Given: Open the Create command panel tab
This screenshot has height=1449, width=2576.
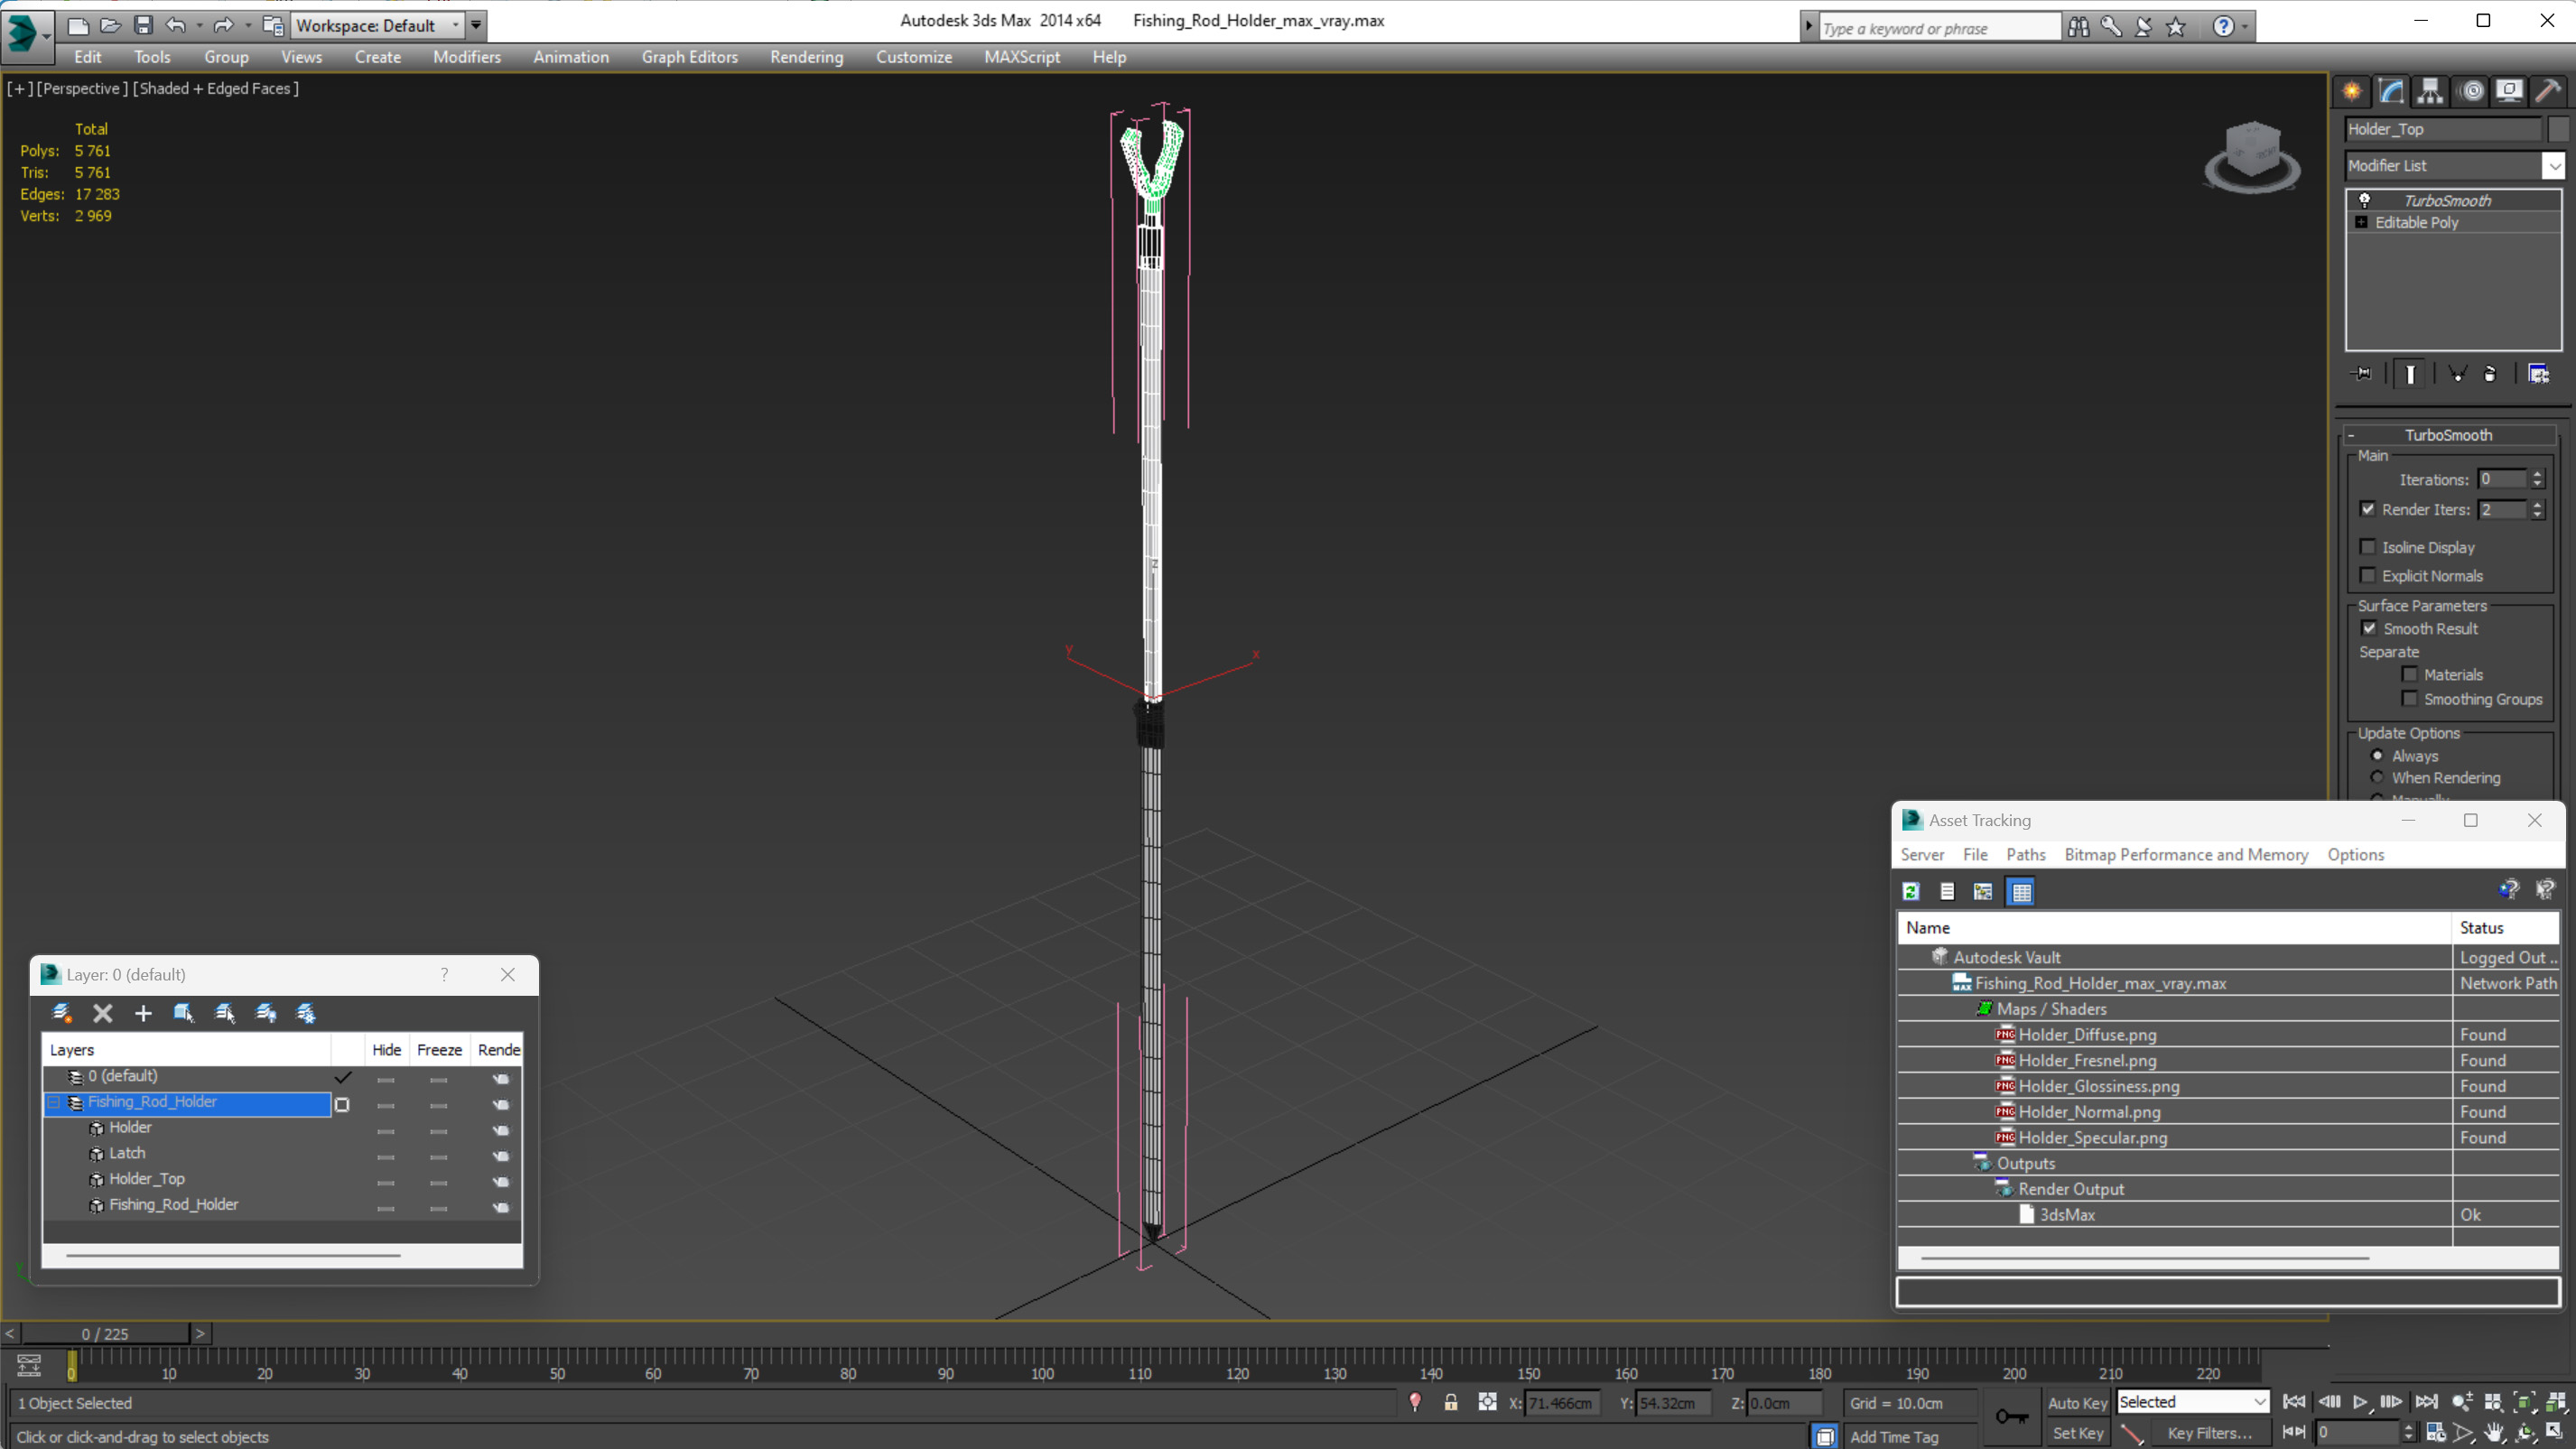Looking at the screenshot, I should coord(2352,91).
